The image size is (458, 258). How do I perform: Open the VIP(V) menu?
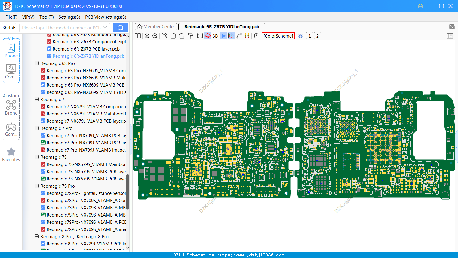tap(28, 17)
